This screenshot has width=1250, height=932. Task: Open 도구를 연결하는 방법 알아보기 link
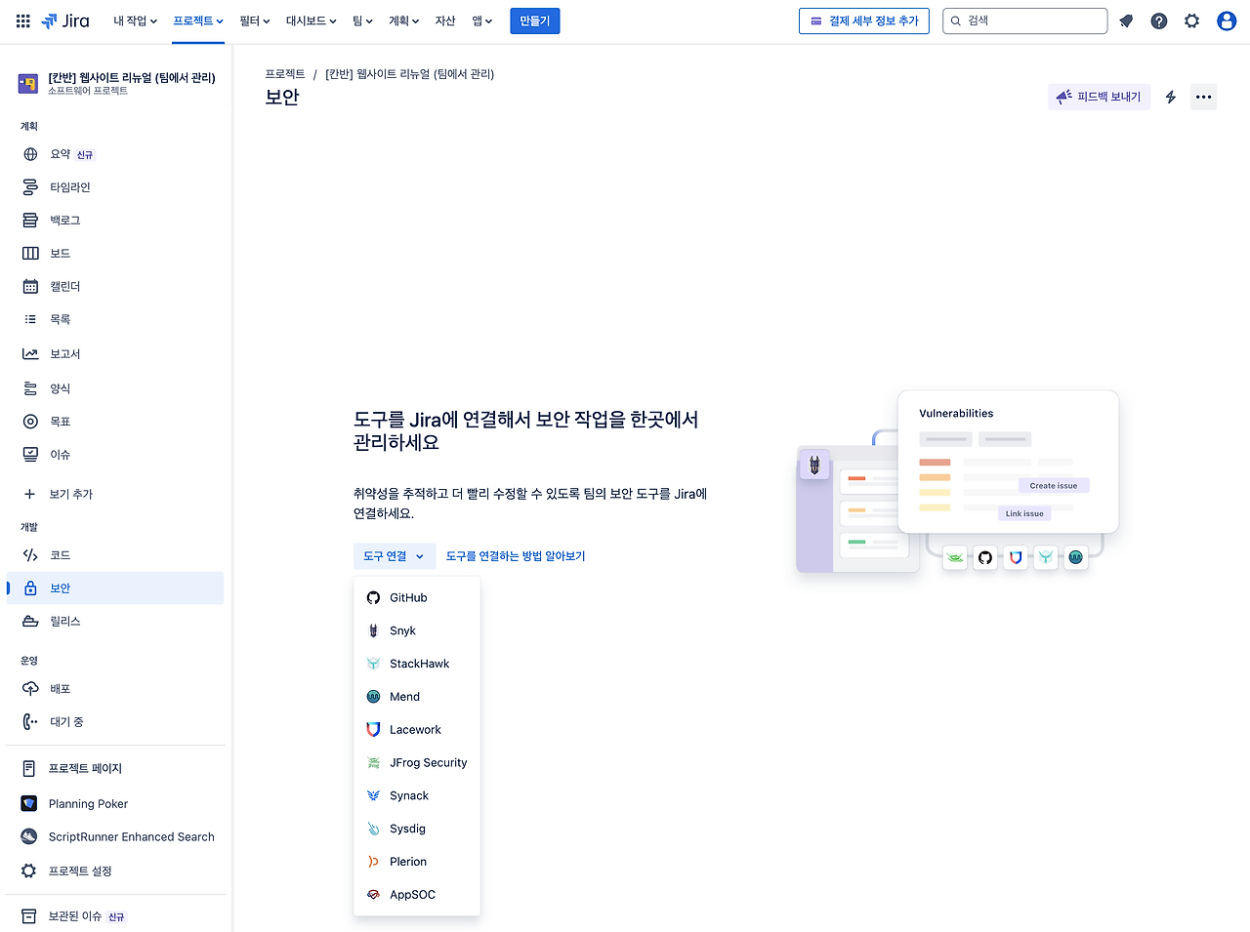(516, 556)
